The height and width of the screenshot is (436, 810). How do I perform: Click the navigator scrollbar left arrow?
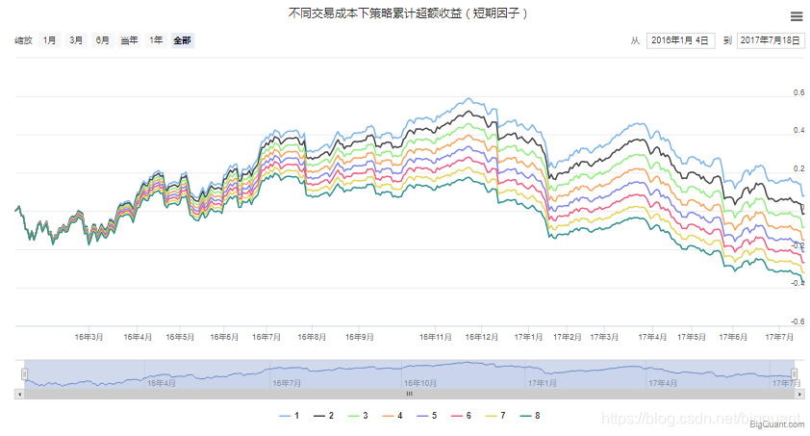tap(19, 395)
